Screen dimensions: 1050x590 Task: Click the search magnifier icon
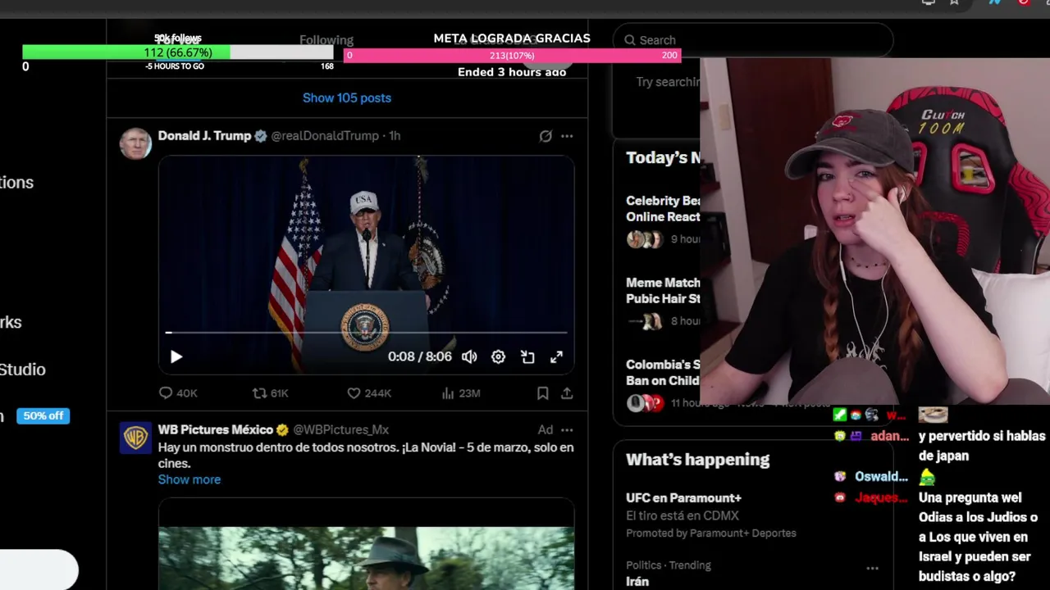pyautogui.click(x=630, y=40)
